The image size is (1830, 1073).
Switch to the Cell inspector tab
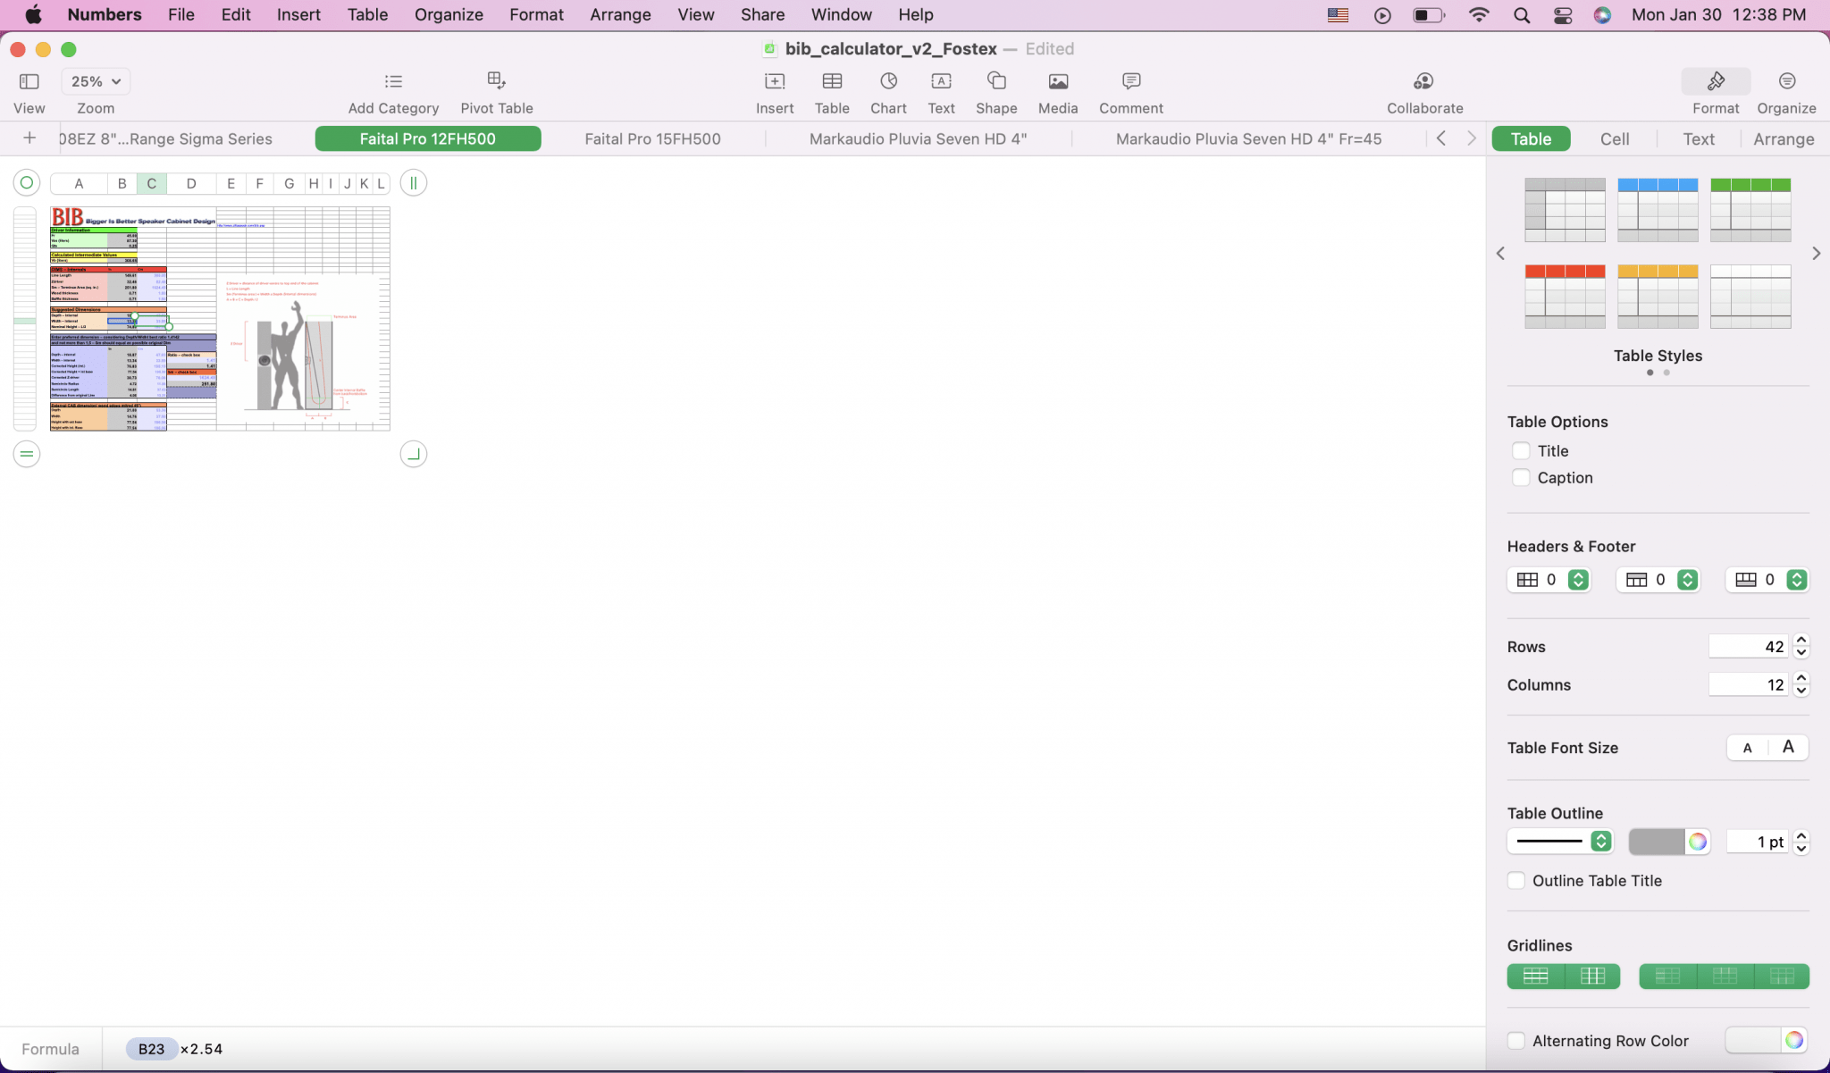click(x=1615, y=138)
